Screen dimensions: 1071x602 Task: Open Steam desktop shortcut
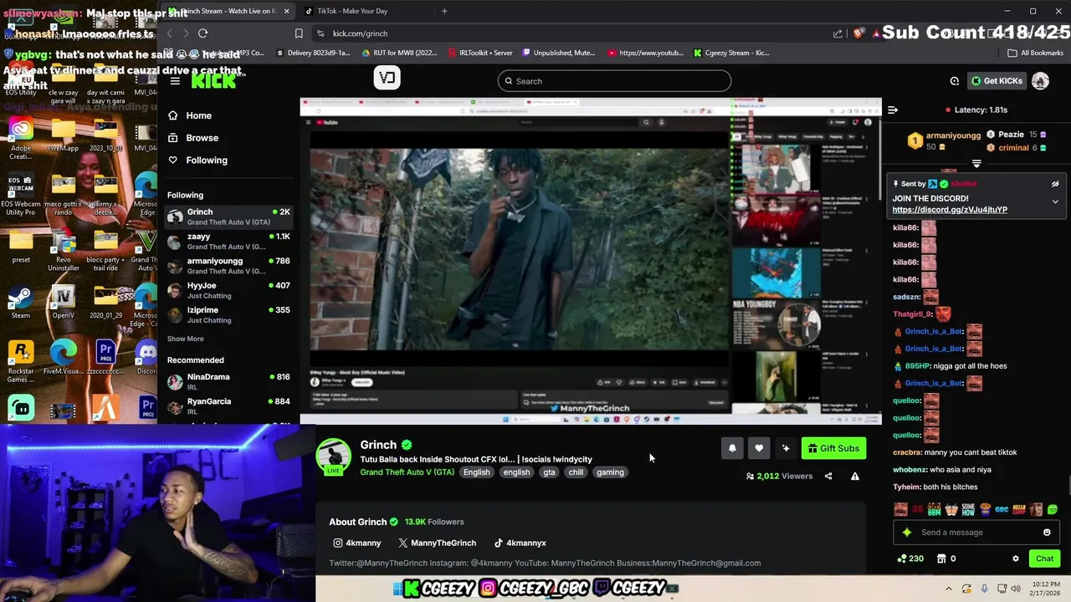(21, 304)
